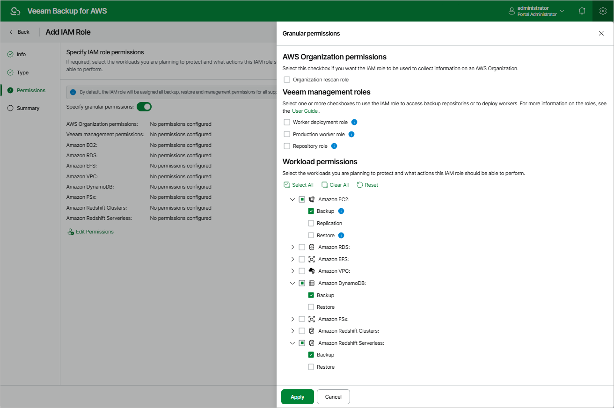614x408 pixels.
Task: Open the administrator account dropdown
Action: coord(562,11)
